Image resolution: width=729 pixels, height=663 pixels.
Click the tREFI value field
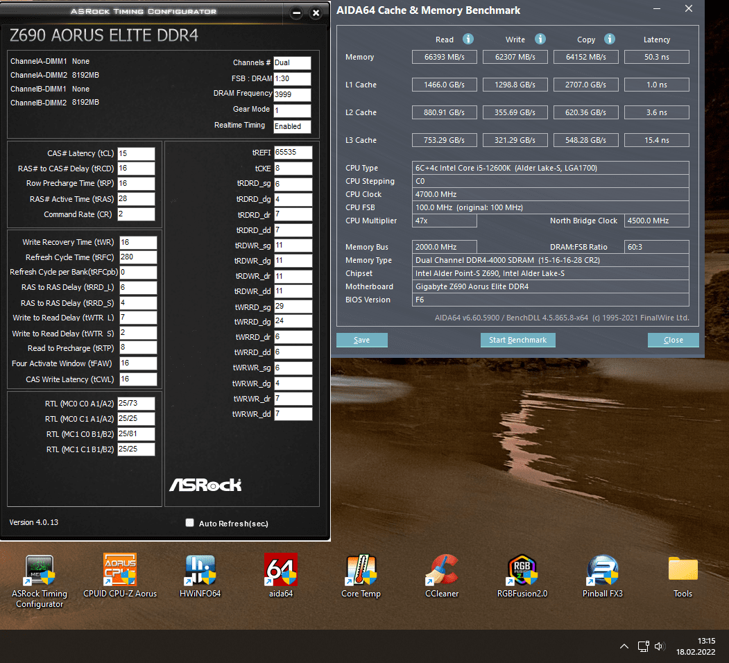tap(293, 153)
